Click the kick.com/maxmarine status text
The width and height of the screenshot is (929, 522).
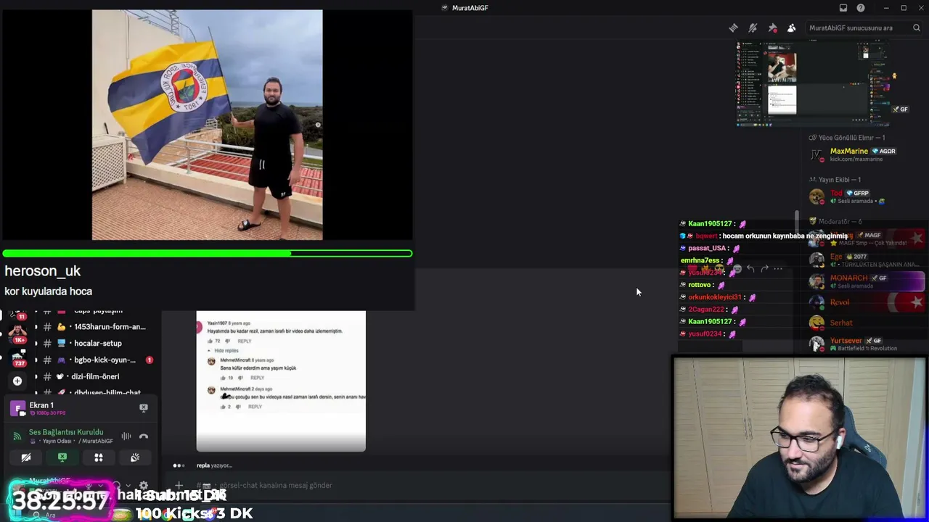[x=856, y=159]
